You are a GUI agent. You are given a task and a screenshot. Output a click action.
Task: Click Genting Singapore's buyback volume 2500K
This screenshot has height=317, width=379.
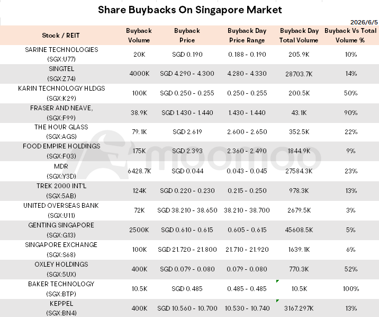(139, 230)
